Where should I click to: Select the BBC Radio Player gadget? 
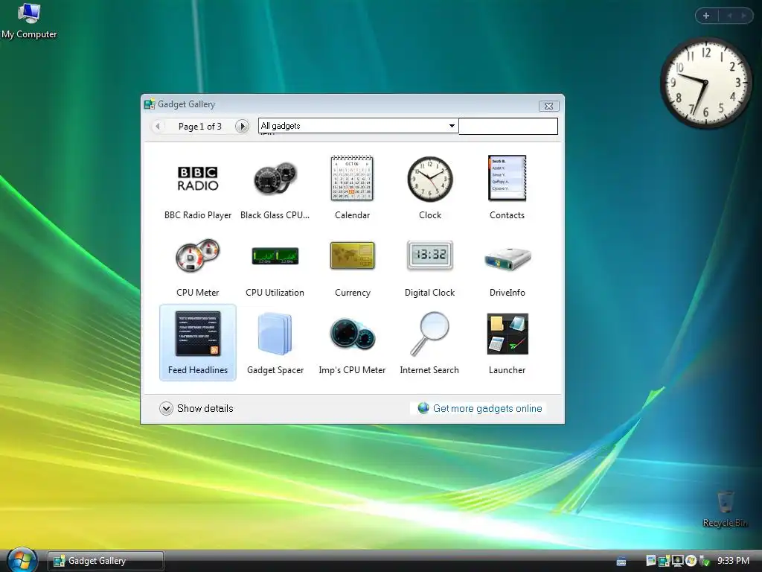pyautogui.click(x=198, y=188)
